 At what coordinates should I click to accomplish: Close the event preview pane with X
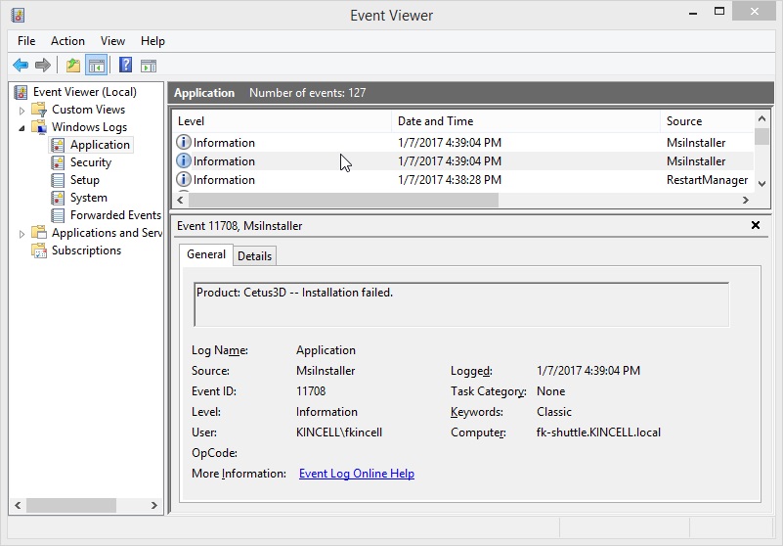(x=756, y=225)
